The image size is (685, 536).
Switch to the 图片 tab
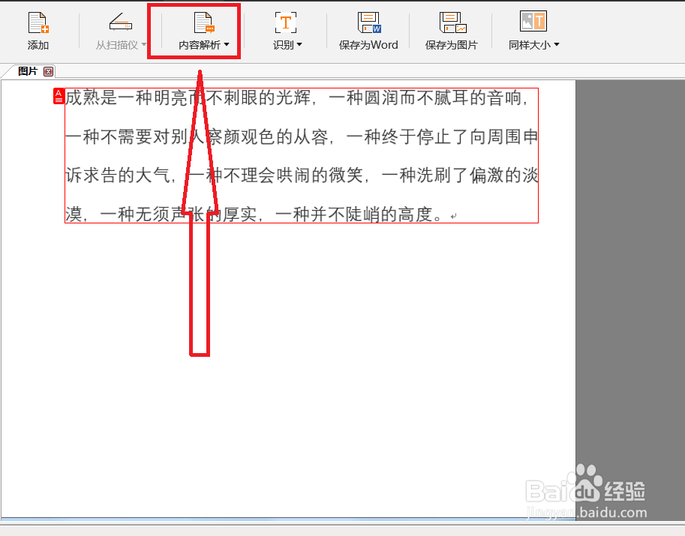coord(26,71)
